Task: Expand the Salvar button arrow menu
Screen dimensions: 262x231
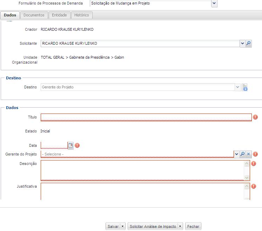Action: pyautogui.click(x=122, y=226)
